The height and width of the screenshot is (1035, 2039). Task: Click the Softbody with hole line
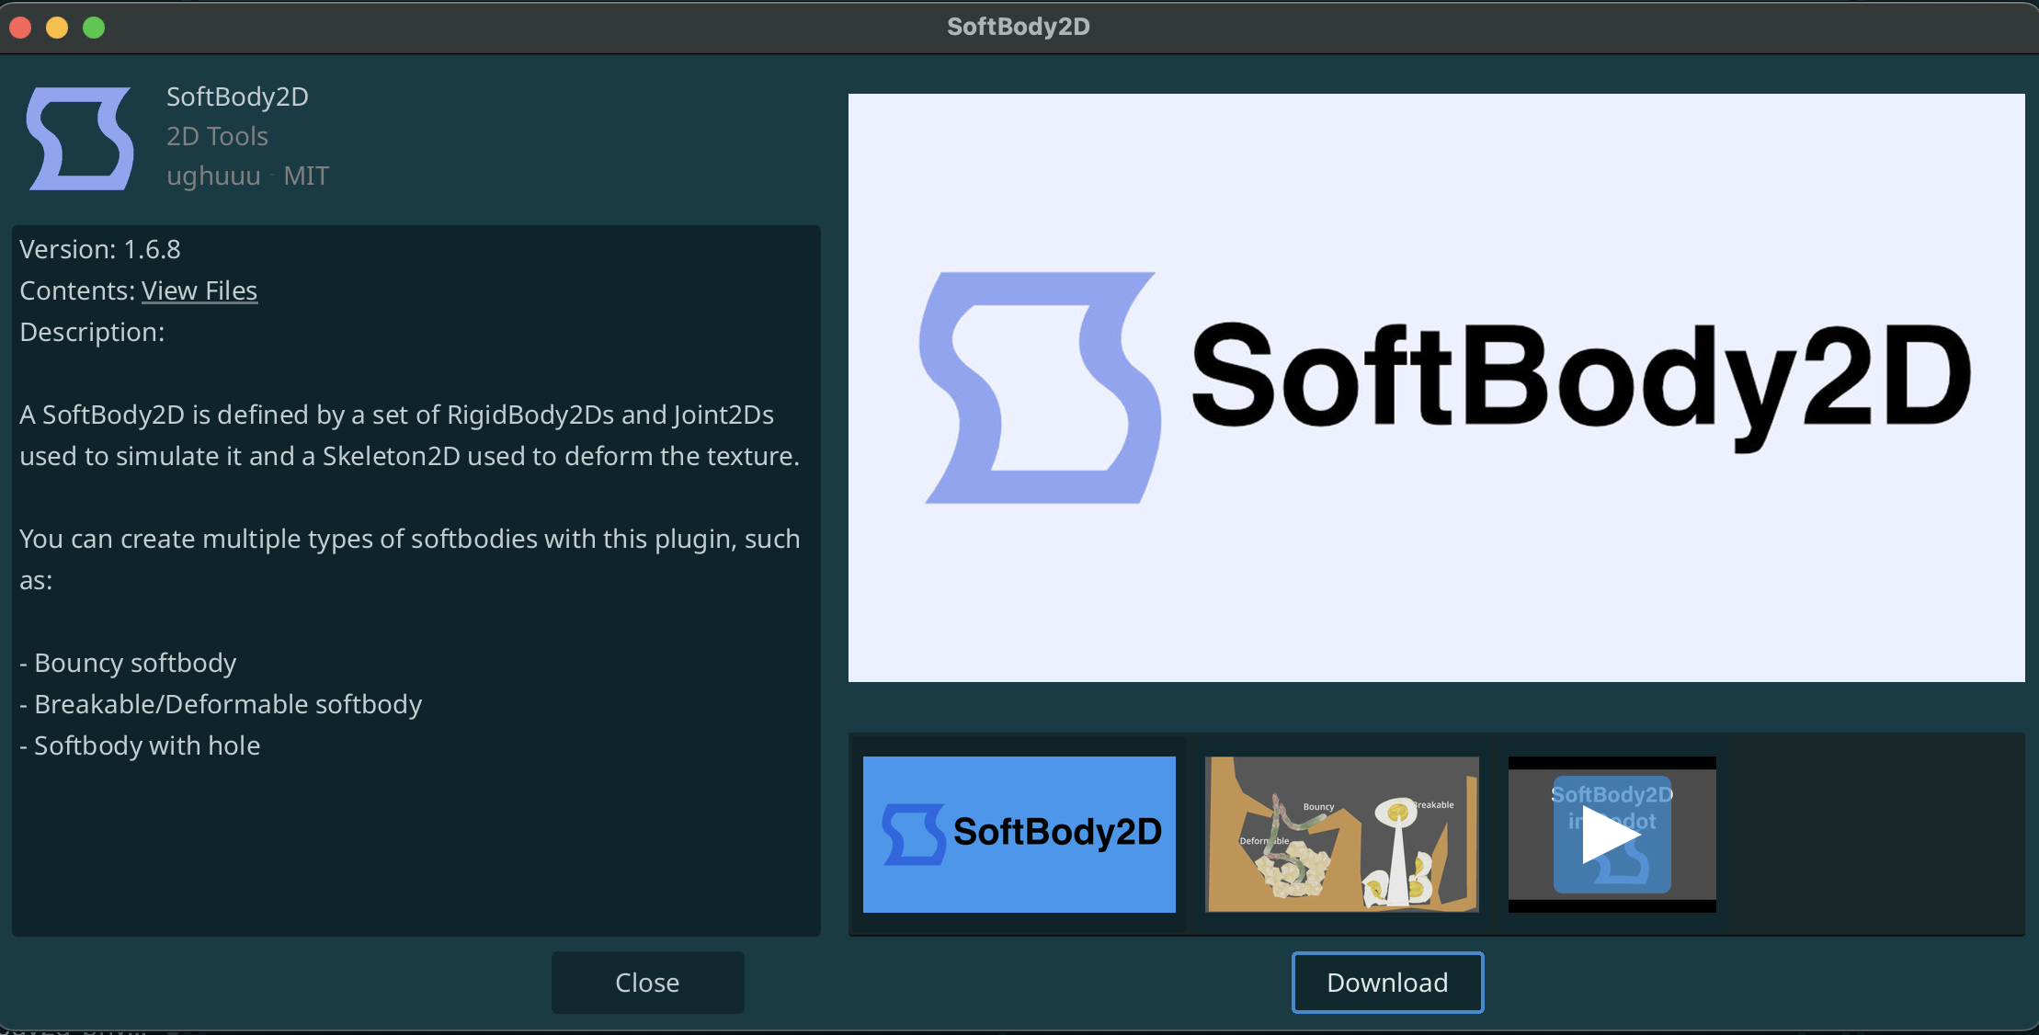(x=140, y=745)
